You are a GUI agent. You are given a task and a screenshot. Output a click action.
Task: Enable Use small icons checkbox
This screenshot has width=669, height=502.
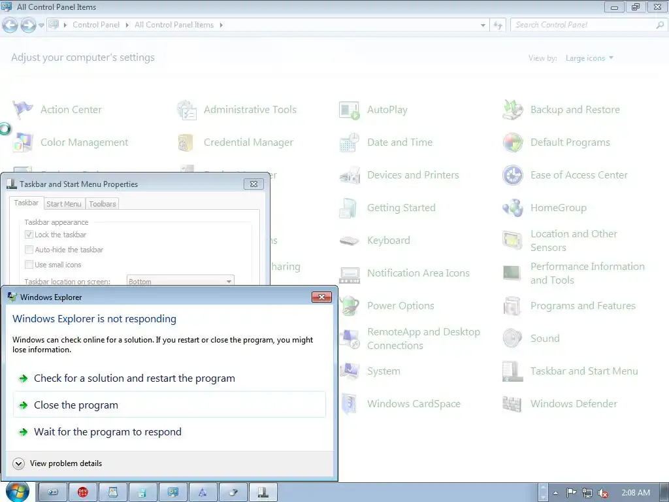[29, 265]
